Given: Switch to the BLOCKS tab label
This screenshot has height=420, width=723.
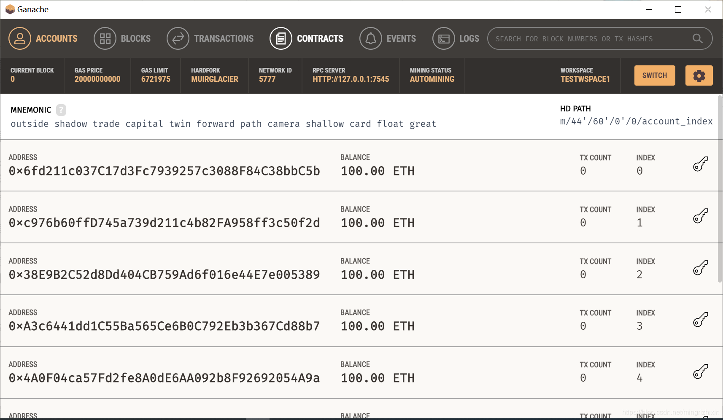Looking at the screenshot, I should pos(136,38).
